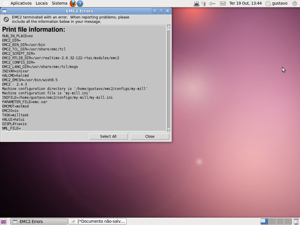Click the line 'EMC2_SCRIPT_DIR='

(x=18, y=54)
